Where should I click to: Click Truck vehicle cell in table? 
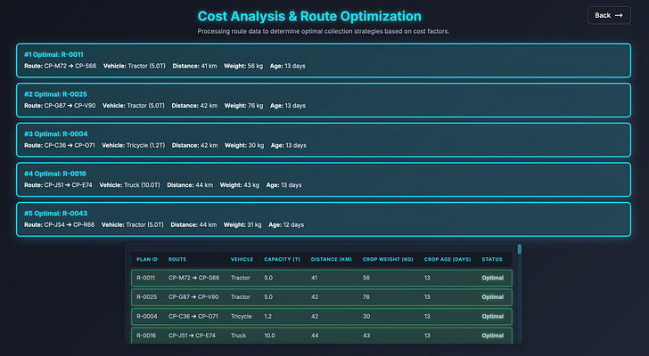point(238,336)
